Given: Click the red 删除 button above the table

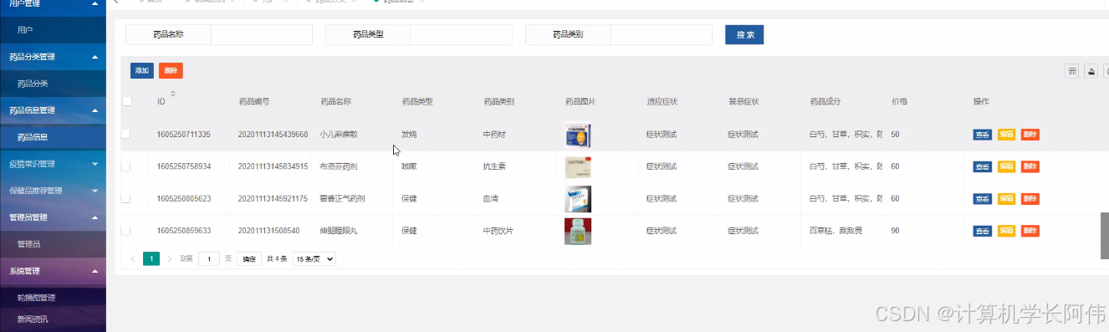Looking at the screenshot, I should coord(171,71).
